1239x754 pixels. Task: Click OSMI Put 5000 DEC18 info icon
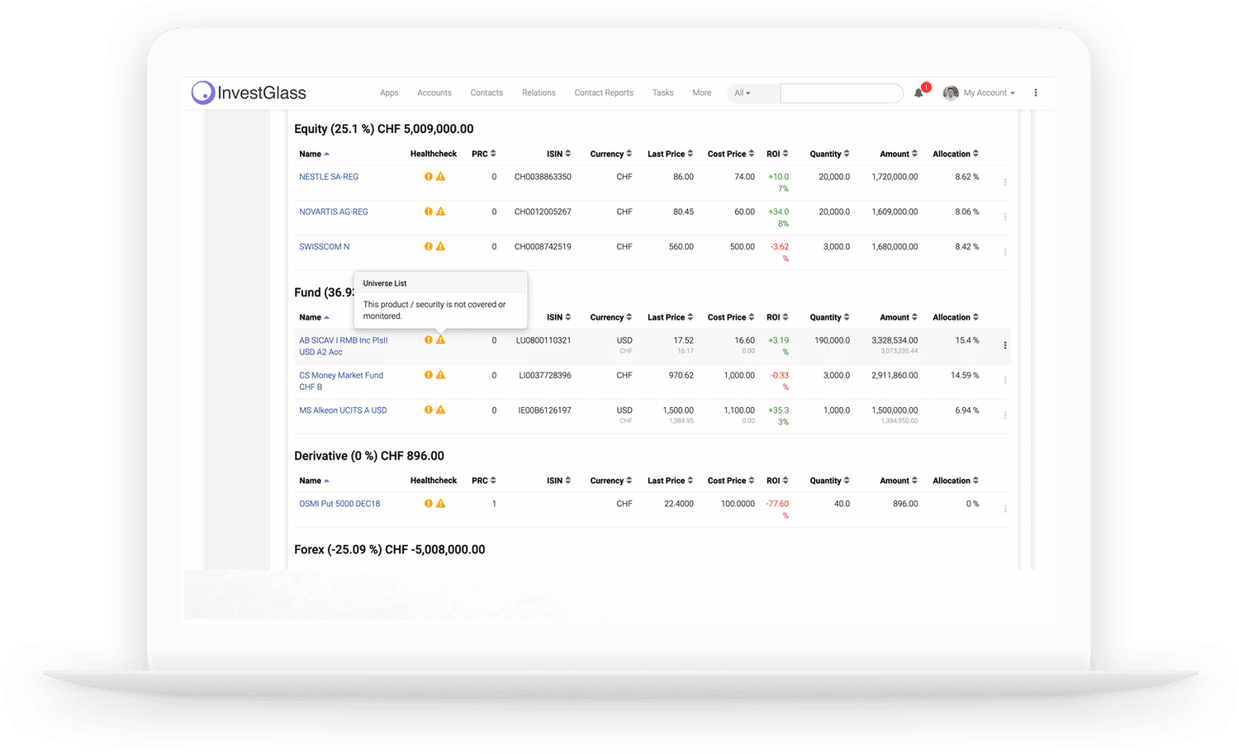click(429, 503)
